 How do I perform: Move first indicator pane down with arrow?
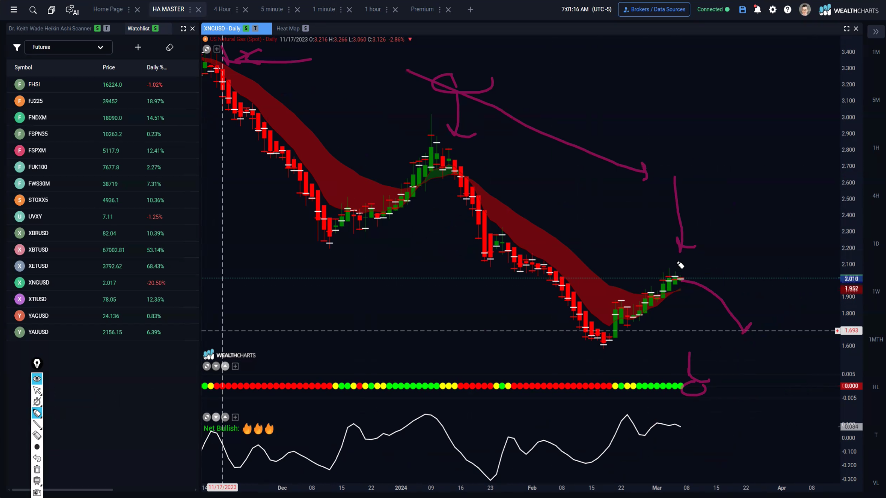pos(216,366)
